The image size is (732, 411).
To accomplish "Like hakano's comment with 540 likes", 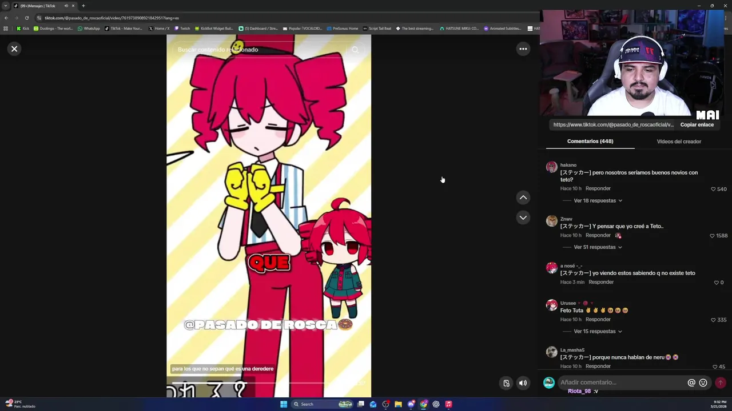I will point(713,189).
